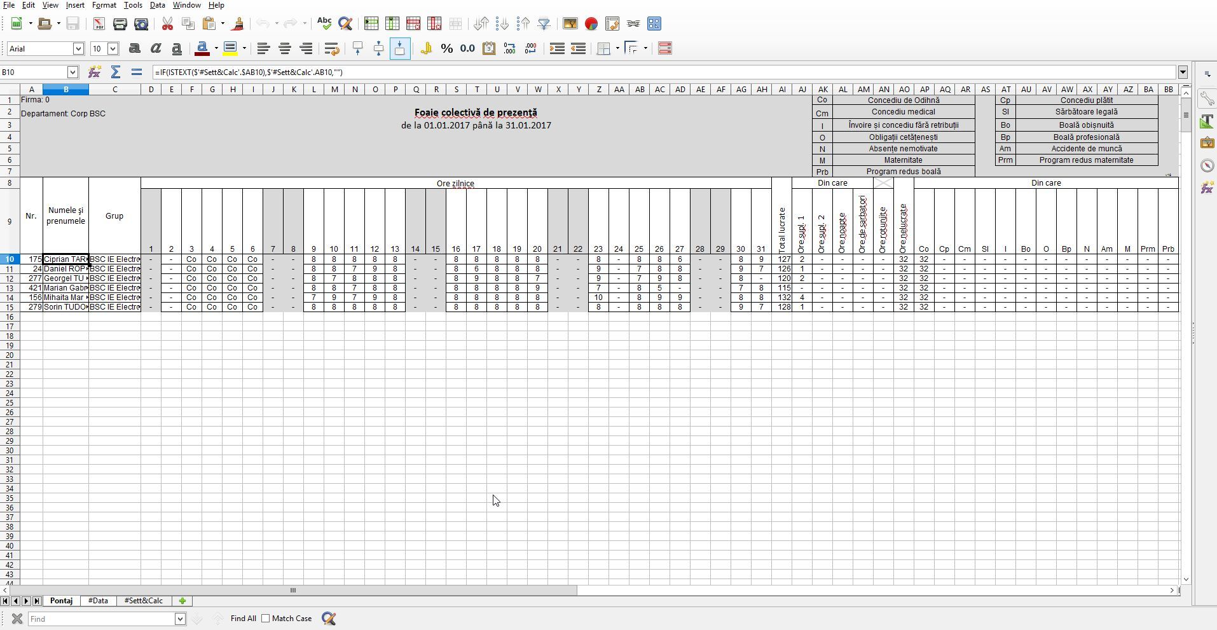Viewport: 1217px width, 630px height.
Task: Align cell content right
Action: [x=306, y=48]
